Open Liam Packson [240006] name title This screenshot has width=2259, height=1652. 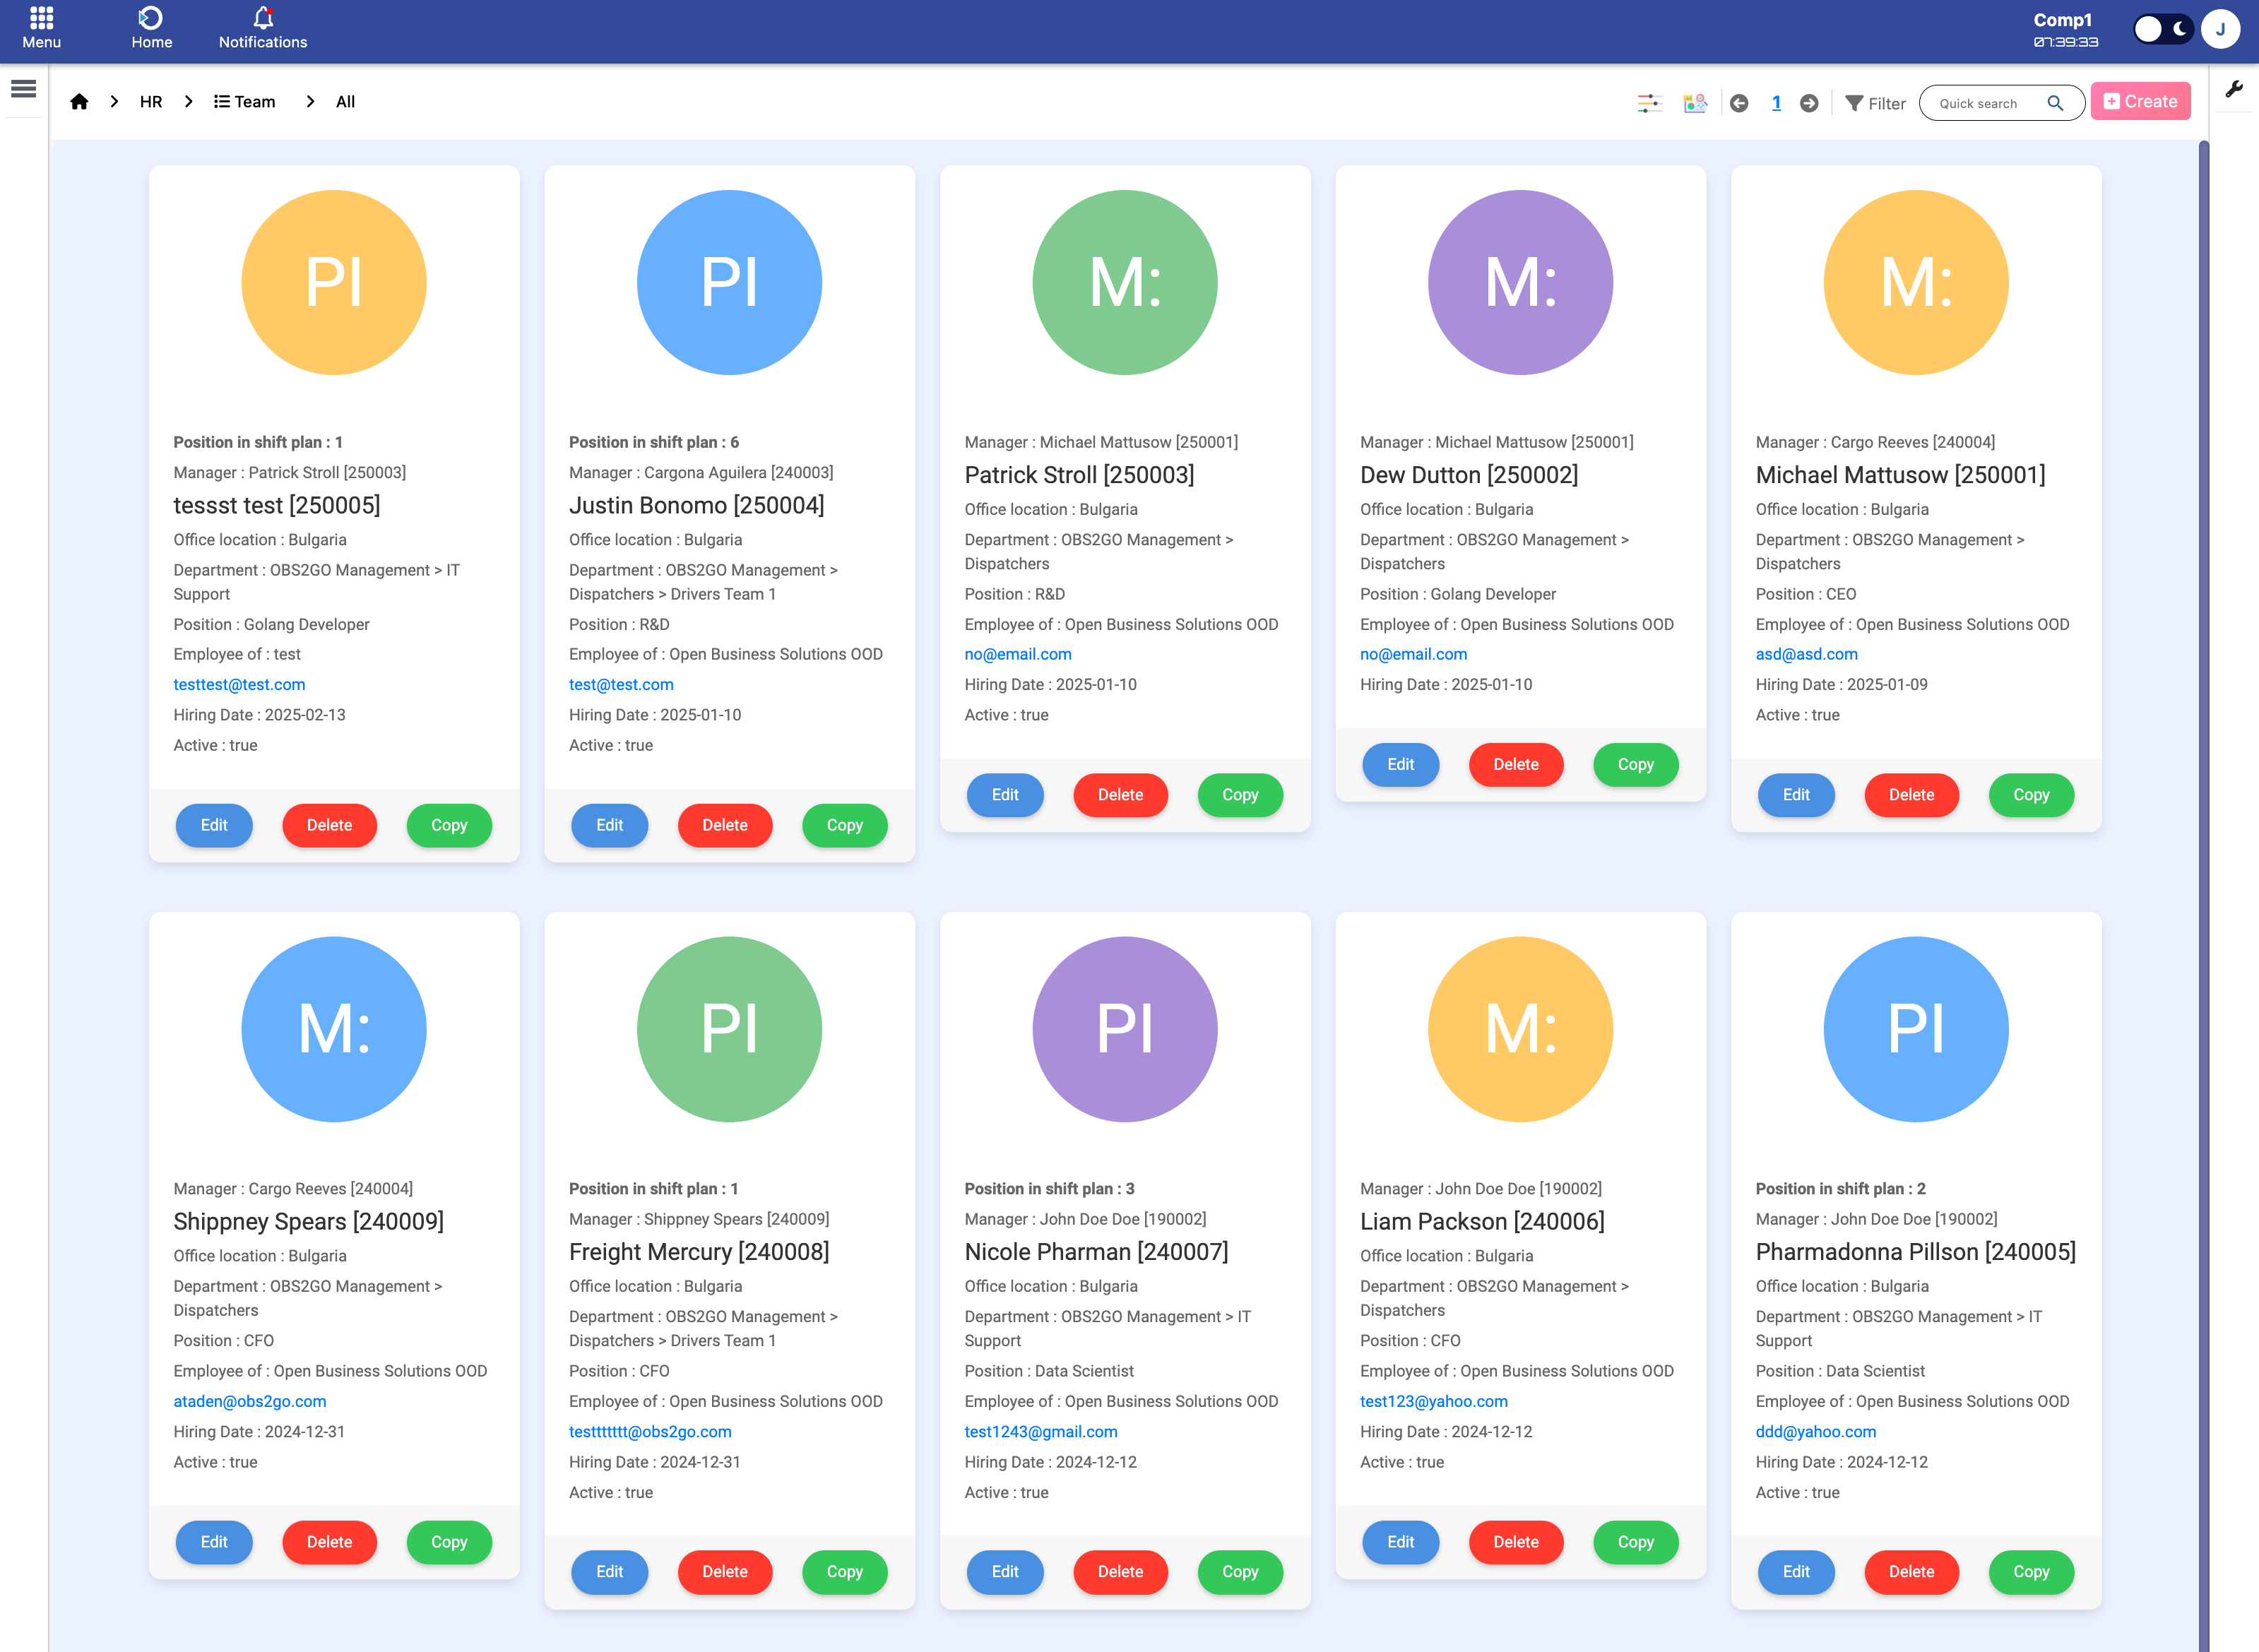(x=1482, y=1221)
